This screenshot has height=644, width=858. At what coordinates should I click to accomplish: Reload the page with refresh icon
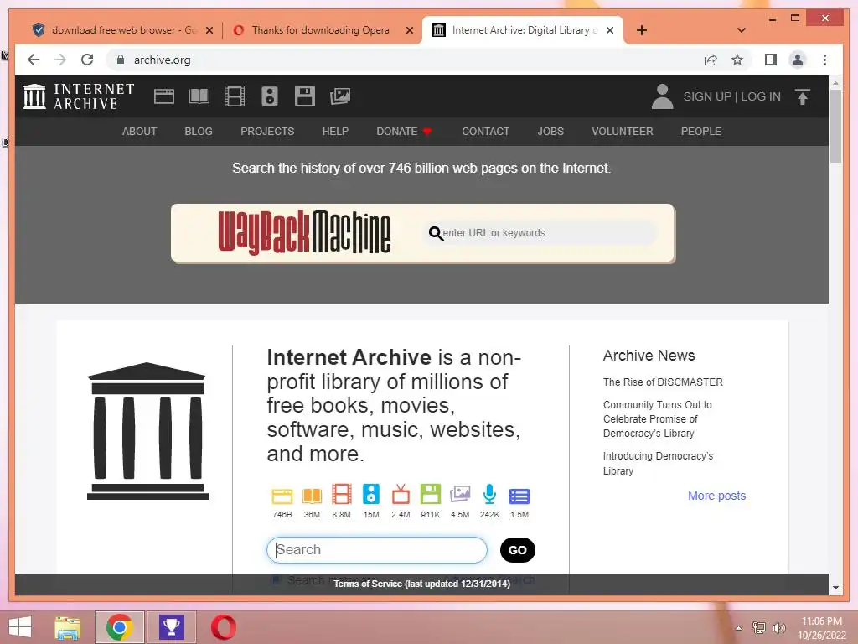pyautogui.click(x=87, y=60)
